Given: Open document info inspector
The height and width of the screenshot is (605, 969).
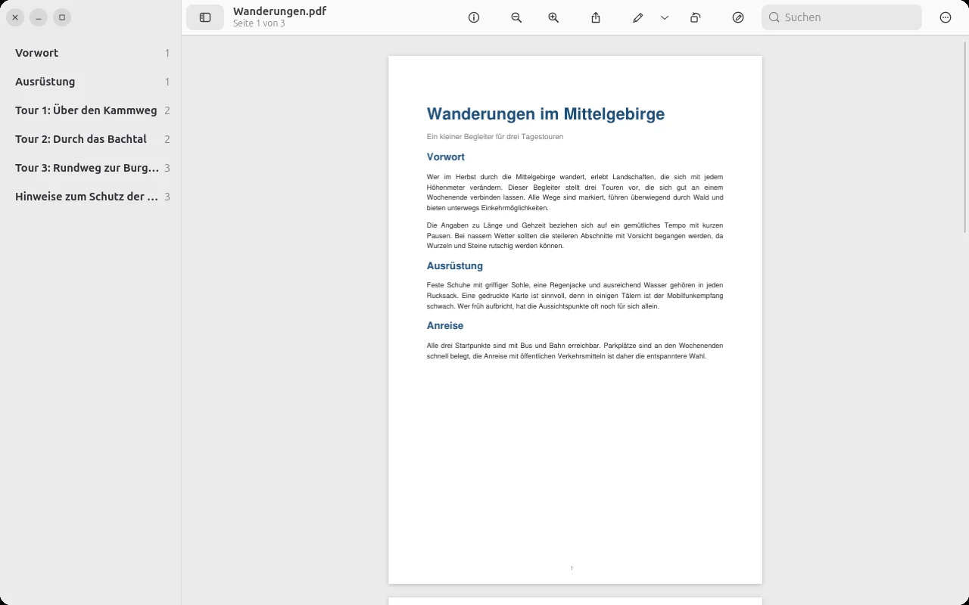Looking at the screenshot, I should [x=474, y=17].
